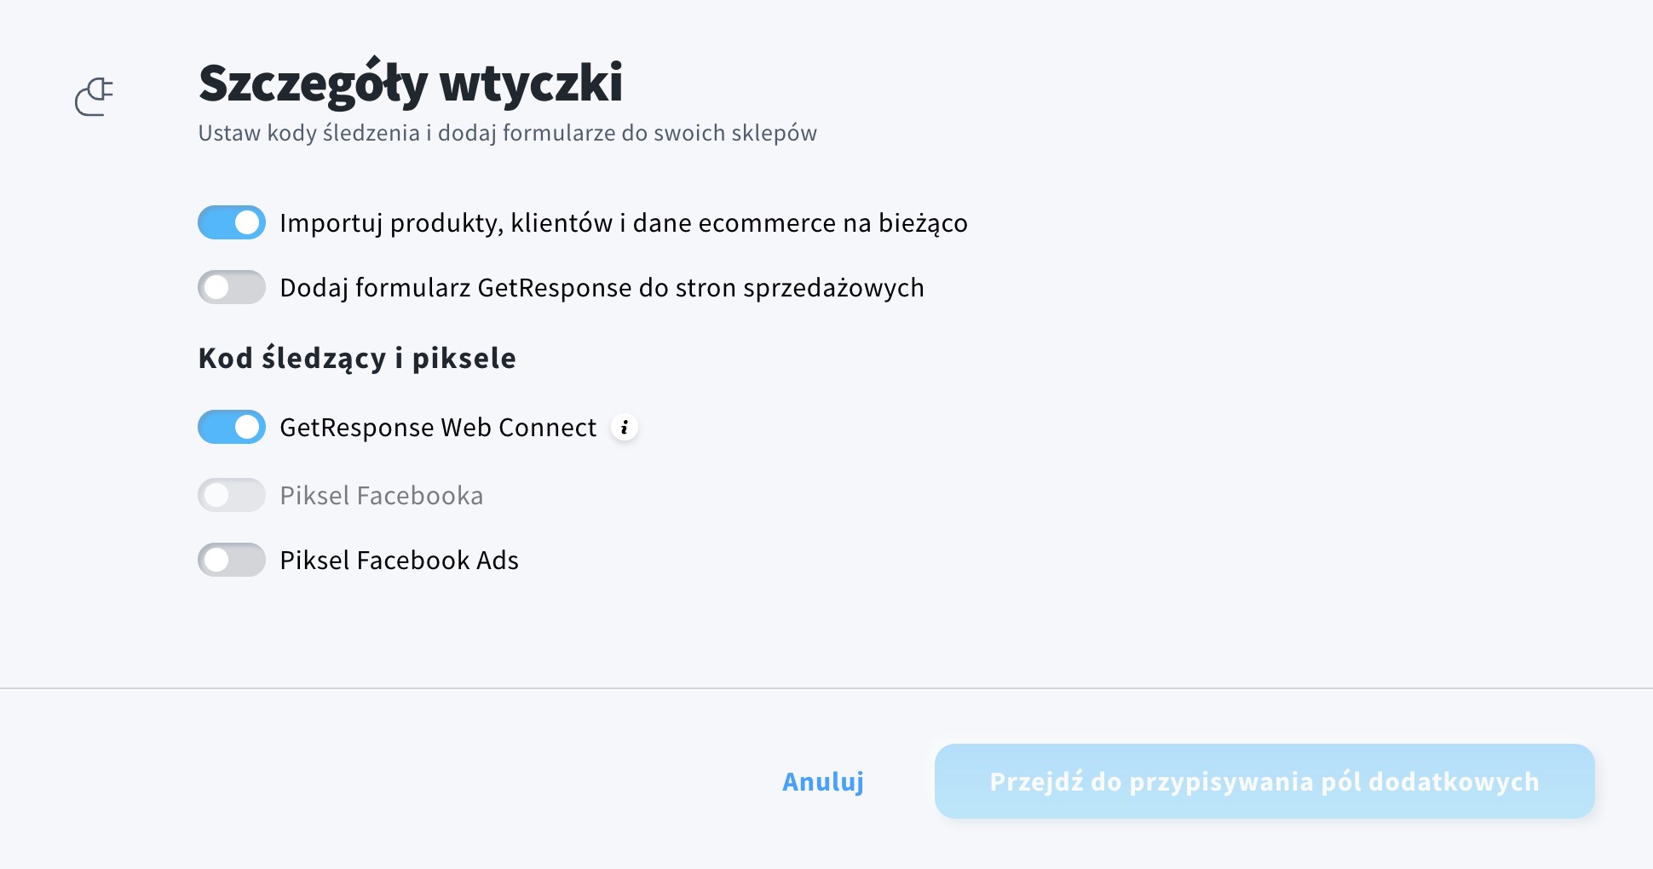Viewport: 1653px width, 869px height.
Task: Enable the Piksel Facebook Ads toggle
Action: [x=232, y=560]
